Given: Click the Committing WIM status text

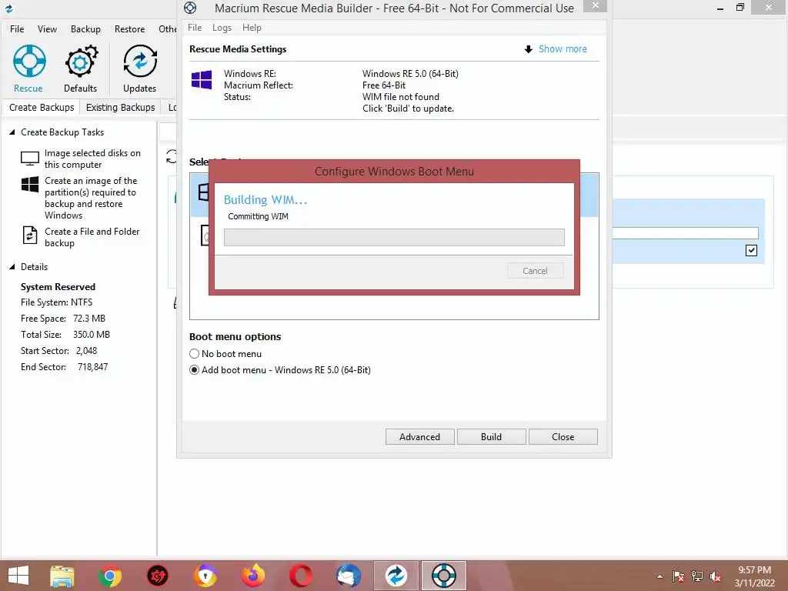Looking at the screenshot, I should [x=258, y=216].
